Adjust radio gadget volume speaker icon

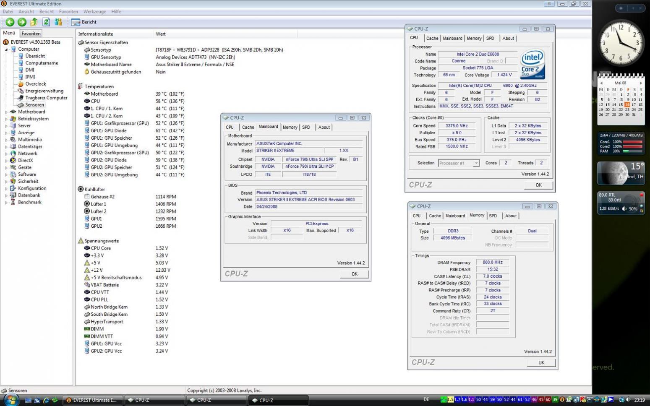[624, 208]
